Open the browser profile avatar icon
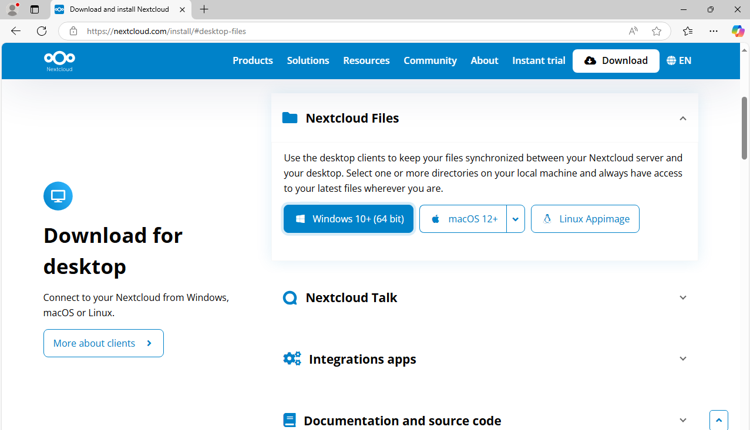 (x=12, y=9)
